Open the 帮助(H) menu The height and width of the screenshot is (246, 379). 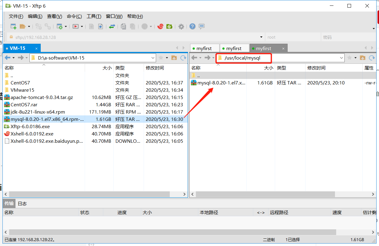tap(135, 16)
